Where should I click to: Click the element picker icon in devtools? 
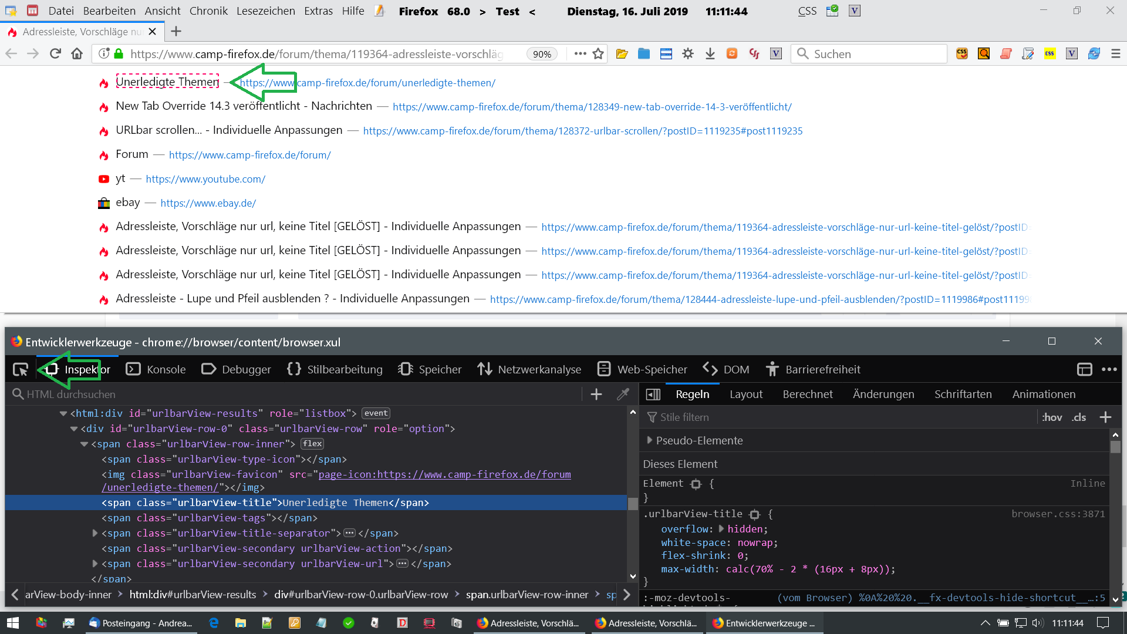pos(21,369)
